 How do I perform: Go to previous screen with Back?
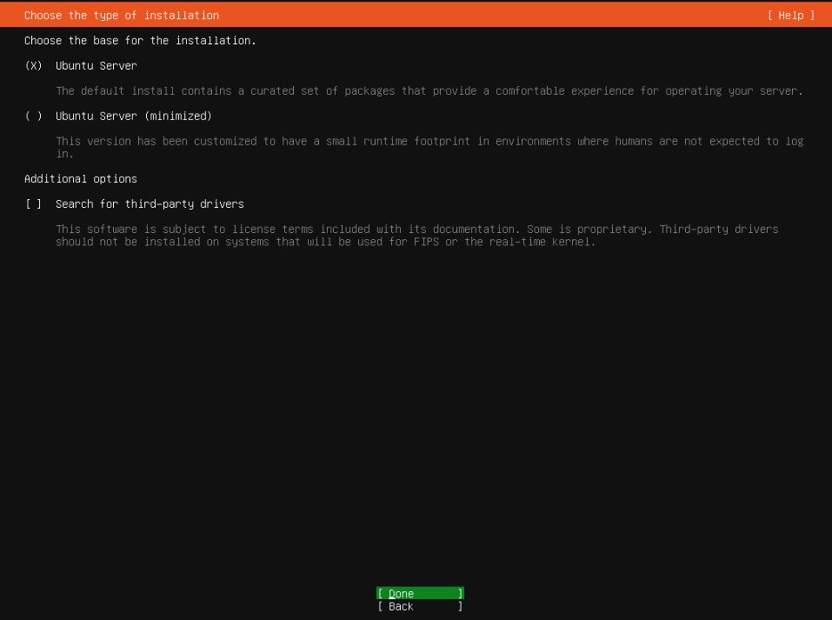401,606
